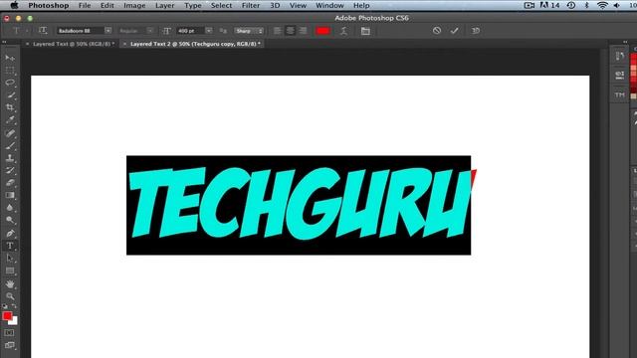637x358 pixels.
Task: Select the Brush tool
Action: coord(10,145)
